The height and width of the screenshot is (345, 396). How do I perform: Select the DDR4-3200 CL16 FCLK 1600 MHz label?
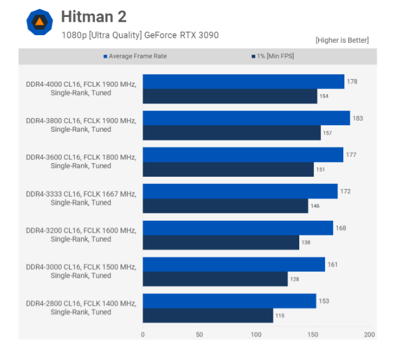pos(81,235)
